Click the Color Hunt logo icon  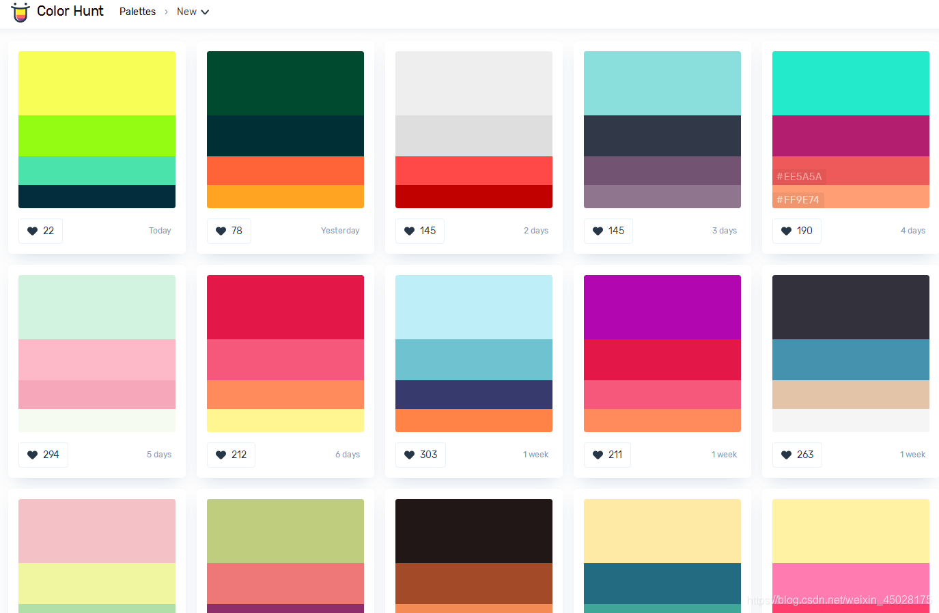(x=20, y=12)
